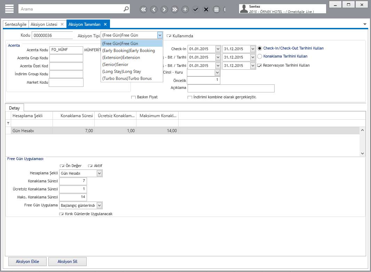This screenshot has height=272, width=371.
Task: Toggle Kırık Günlerde Uygulanacak checkbox
Action: (x=61, y=214)
